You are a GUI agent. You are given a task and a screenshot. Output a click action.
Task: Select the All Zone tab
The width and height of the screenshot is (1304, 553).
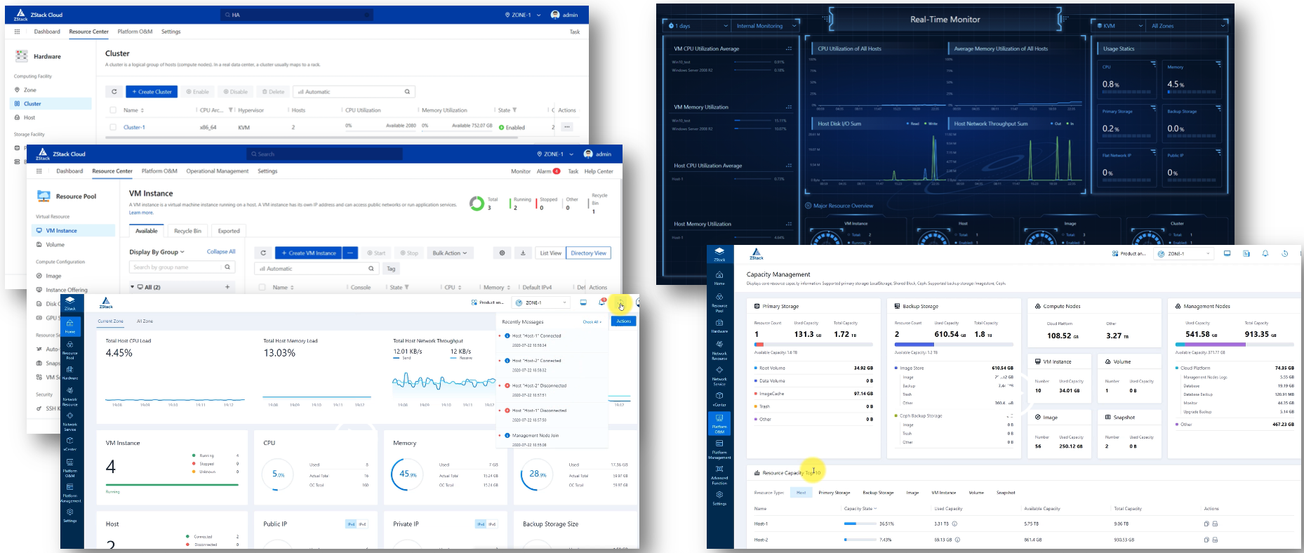145,321
